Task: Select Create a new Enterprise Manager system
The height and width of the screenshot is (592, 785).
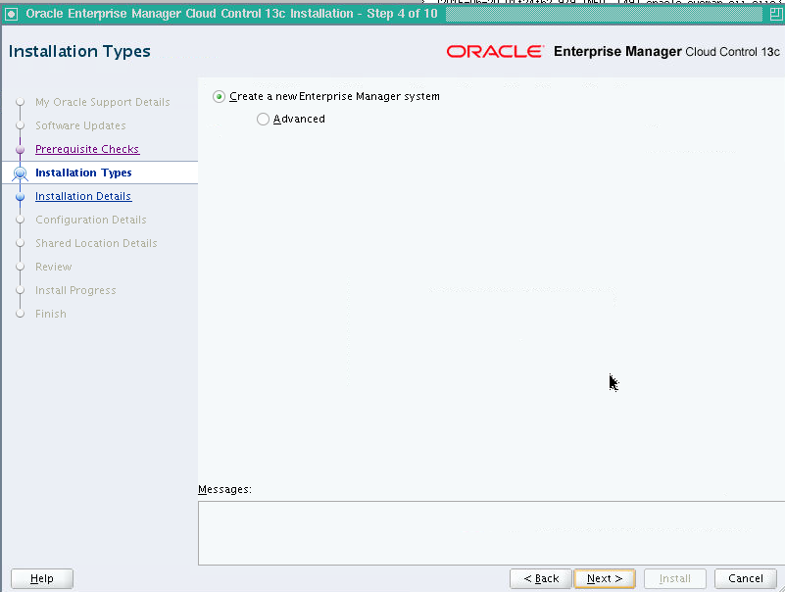Action: [219, 96]
